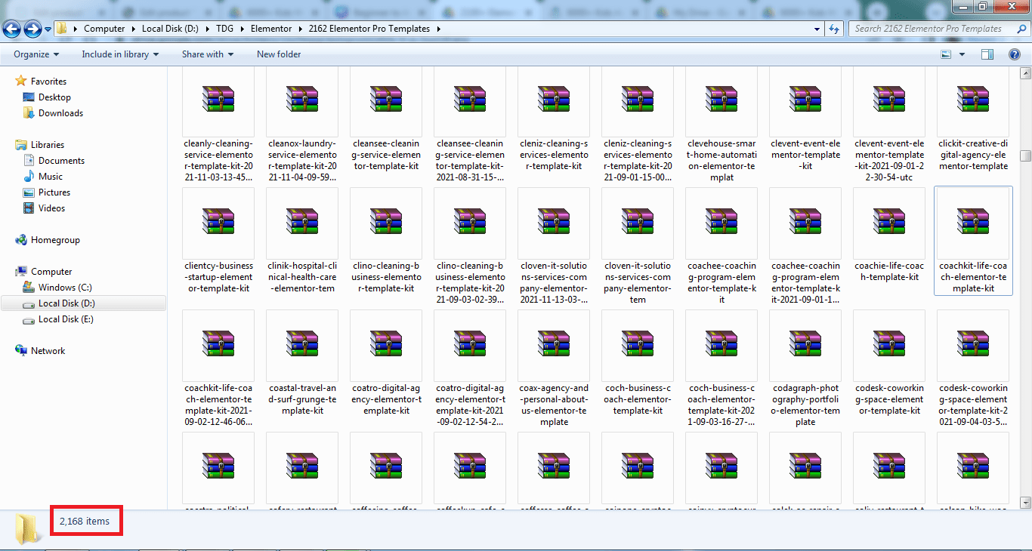Image resolution: width=1032 pixels, height=551 pixels.
Task: Open Downloads under Favorites
Action: [60, 113]
